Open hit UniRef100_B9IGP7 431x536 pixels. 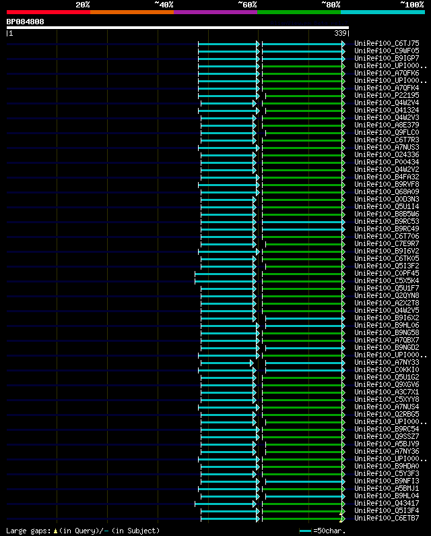click(387, 59)
